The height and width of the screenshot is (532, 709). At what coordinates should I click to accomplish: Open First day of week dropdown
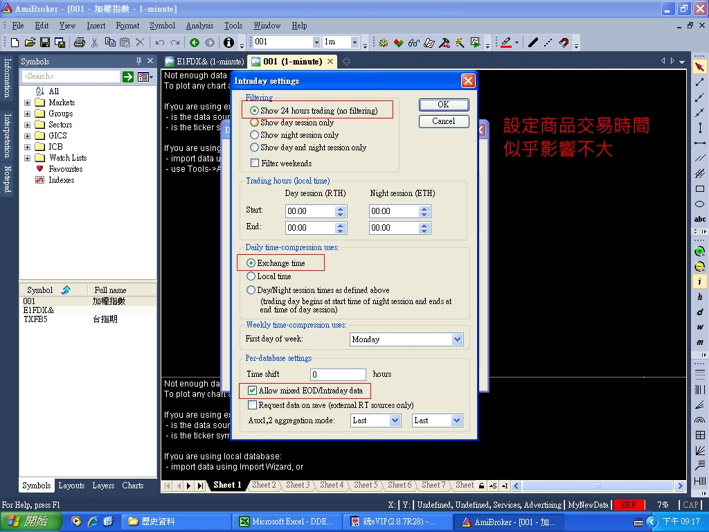click(457, 339)
